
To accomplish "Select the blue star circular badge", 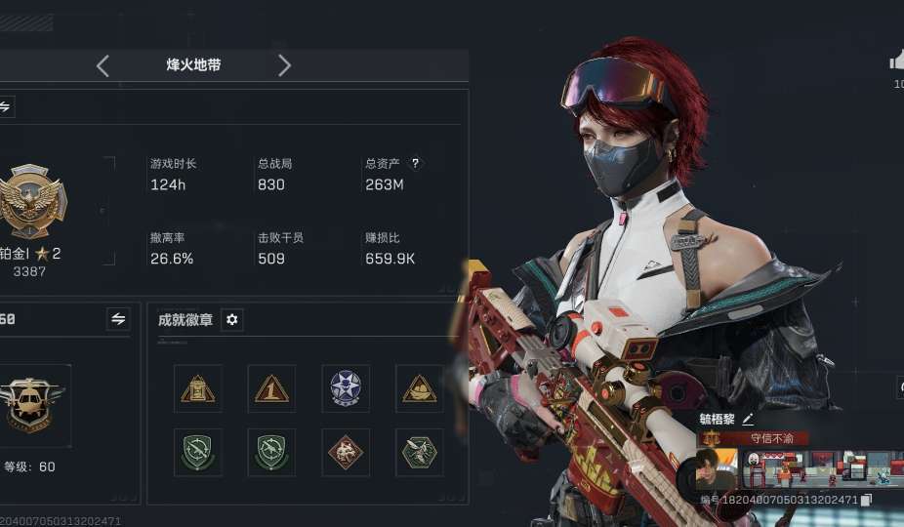I will tap(346, 388).
